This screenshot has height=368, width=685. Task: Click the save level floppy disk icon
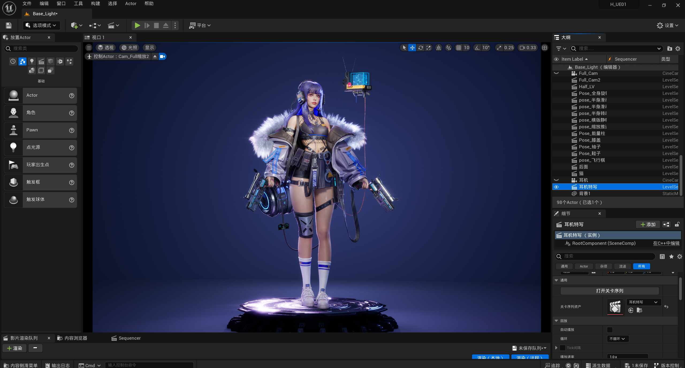click(x=9, y=25)
